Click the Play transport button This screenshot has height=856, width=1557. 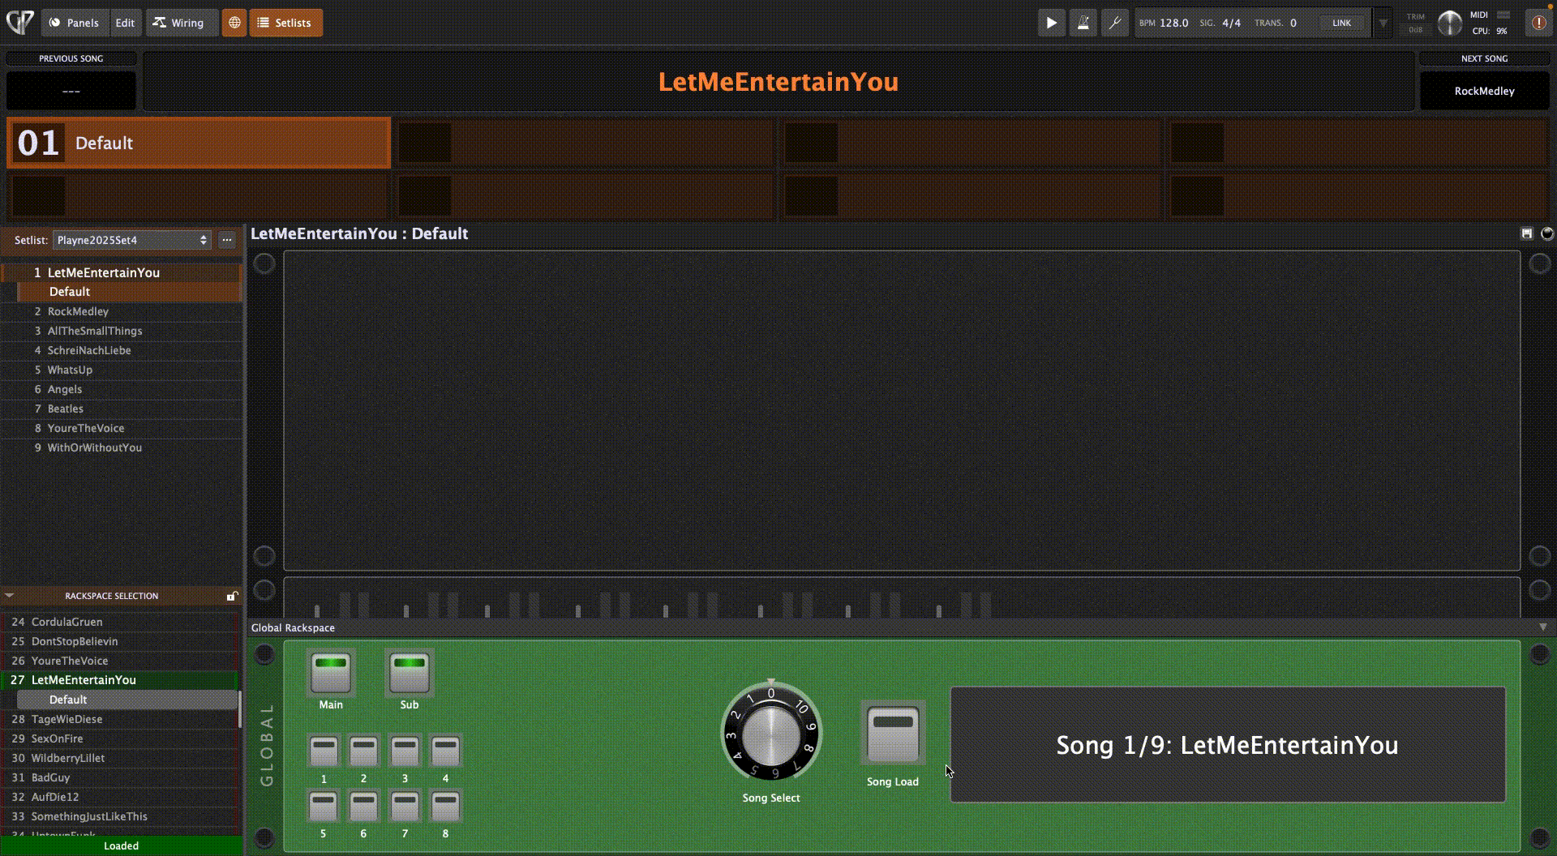coord(1051,23)
